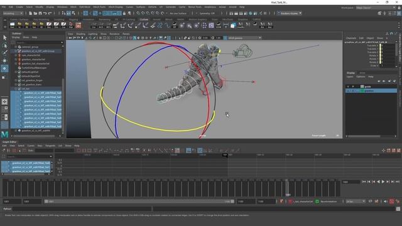Switch to the Rigging shelf tab
Viewport: 402px width, 226px height.
[x=73, y=19]
